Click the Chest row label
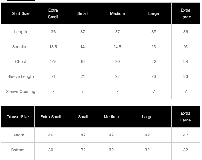202x160 pixels. [x=21, y=62]
